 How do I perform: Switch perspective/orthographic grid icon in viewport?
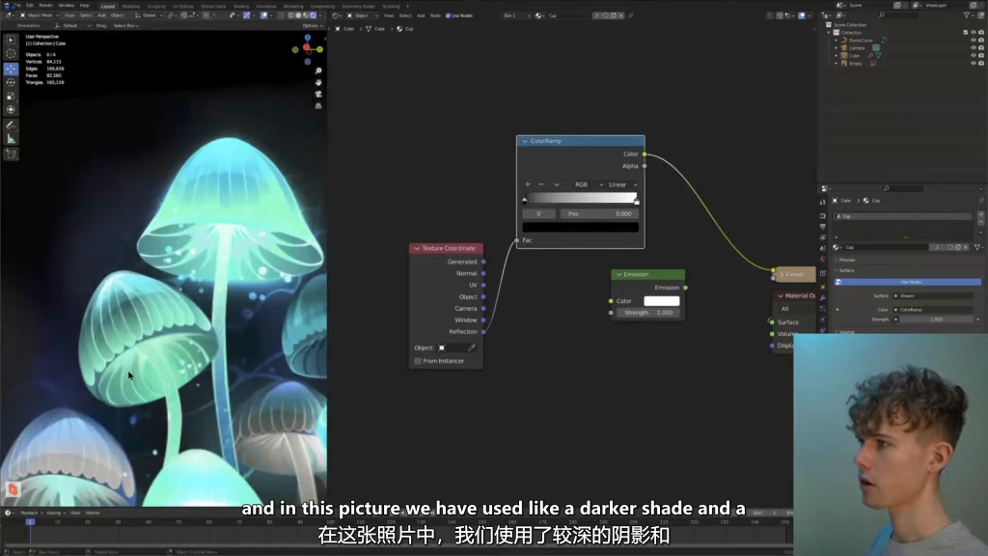[318, 106]
